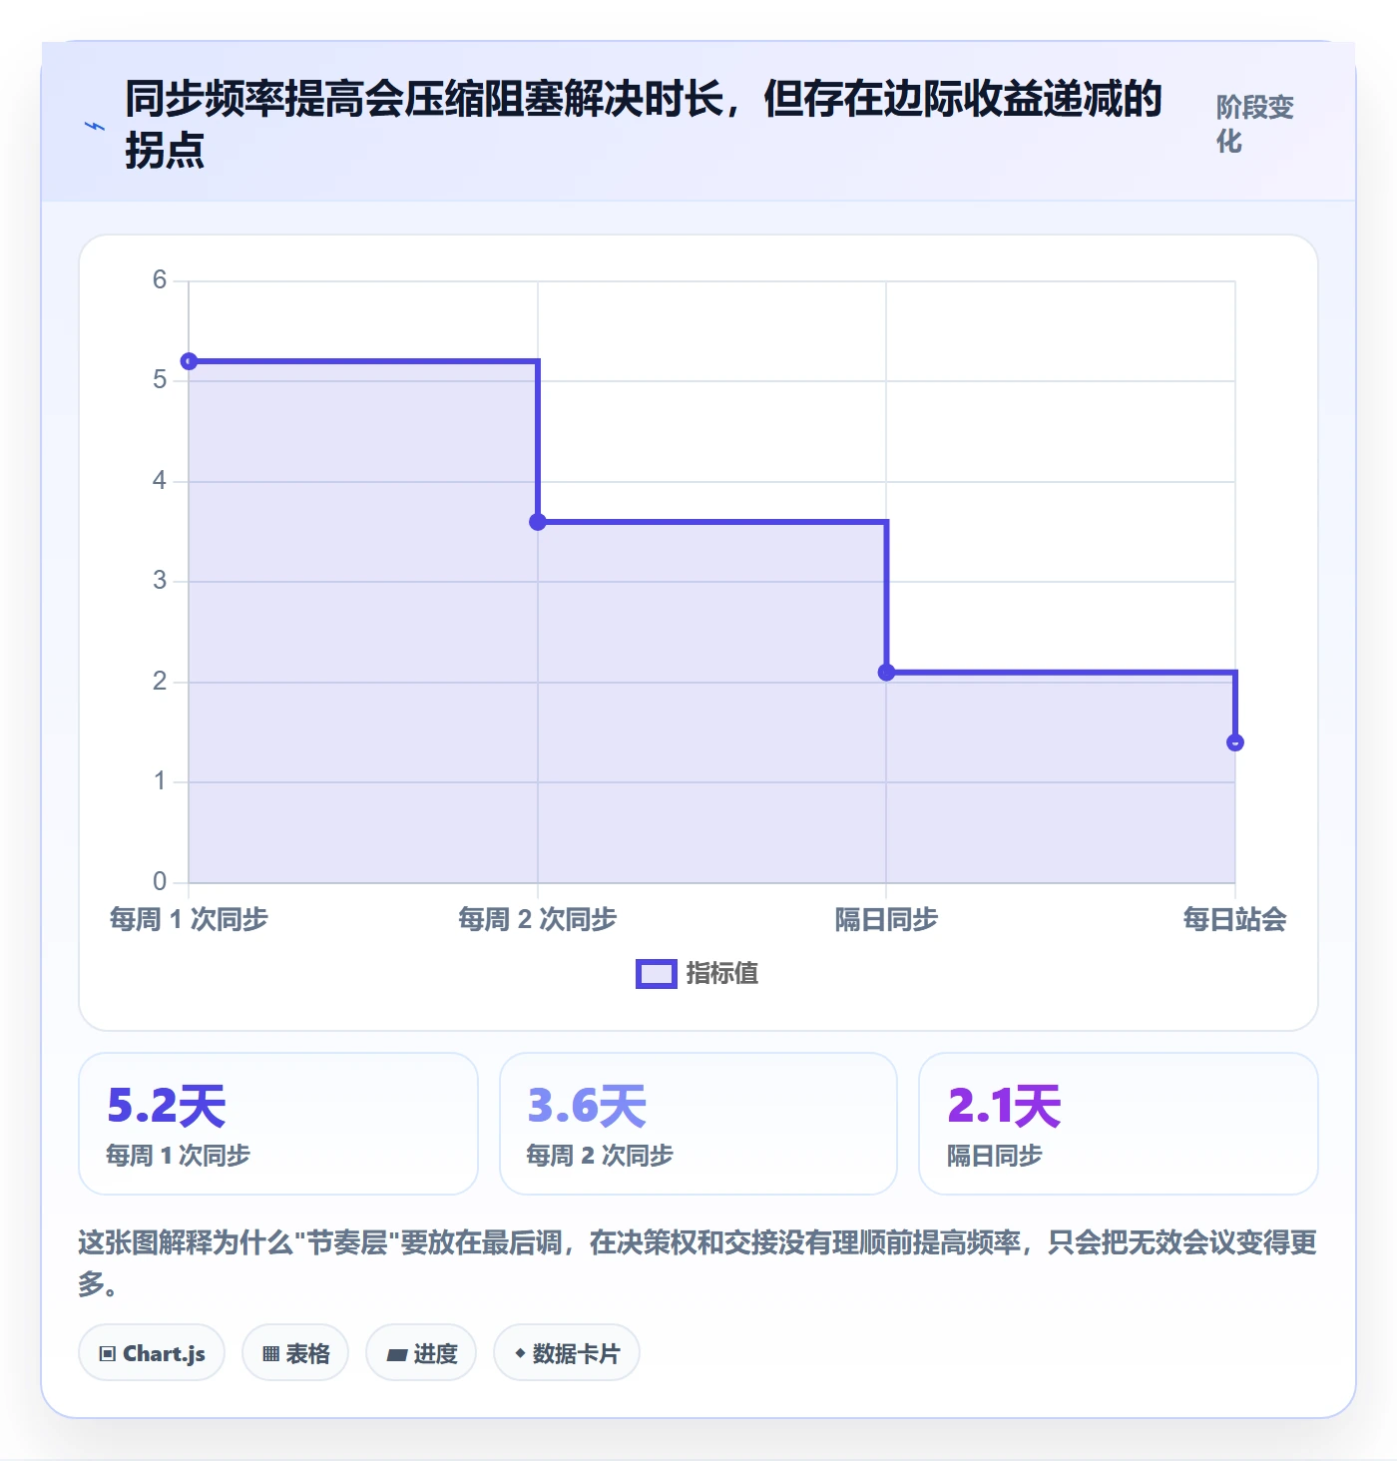Click the 指标值 legend label
This screenshot has height=1461, width=1397.
pyautogui.click(x=722, y=973)
